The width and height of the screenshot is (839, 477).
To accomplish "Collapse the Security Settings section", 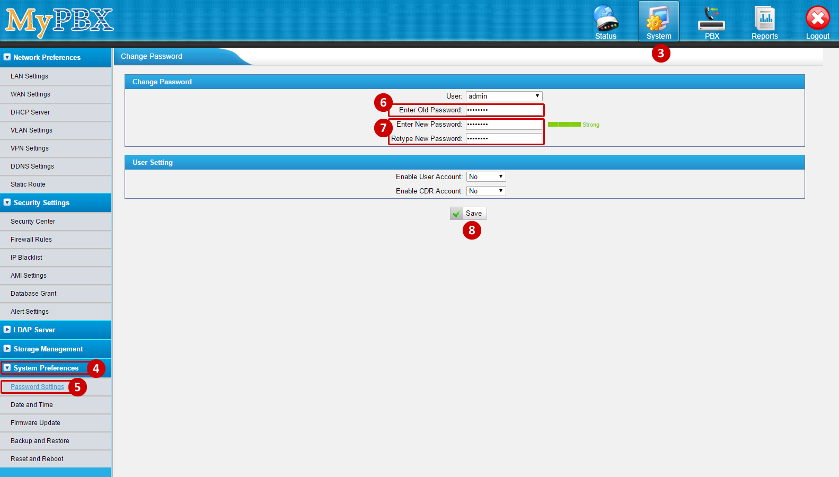I will point(7,202).
